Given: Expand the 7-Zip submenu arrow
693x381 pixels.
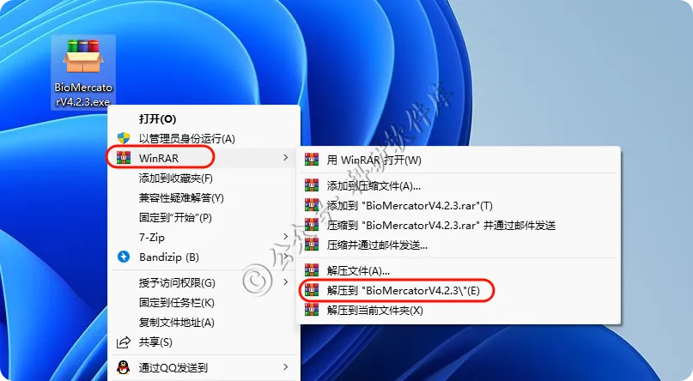Looking at the screenshot, I should coord(286,237).
